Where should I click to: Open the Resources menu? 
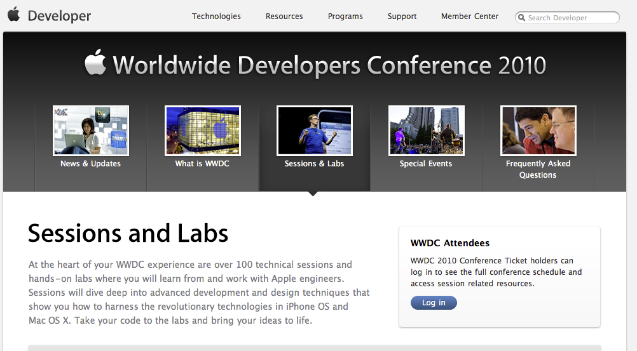(284, 17)
